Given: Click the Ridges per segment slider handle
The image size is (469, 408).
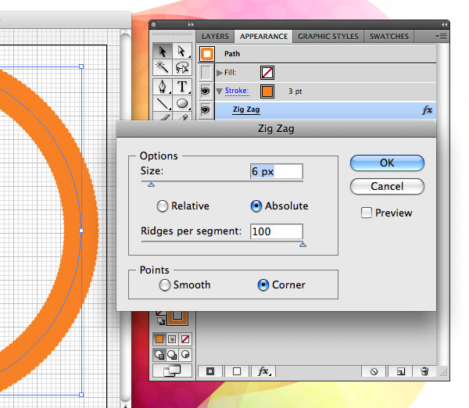Looking at the screenshot, I should click(303, 245).
